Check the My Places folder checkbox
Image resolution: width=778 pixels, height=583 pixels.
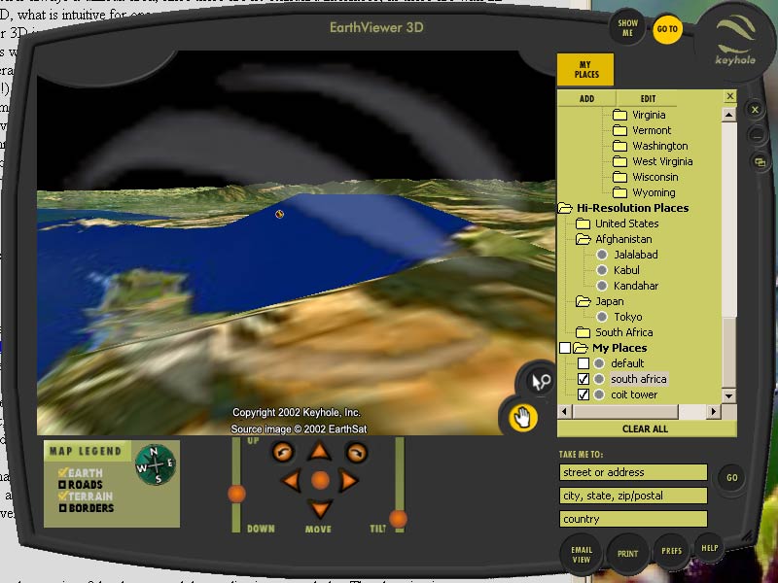[565, 348]
